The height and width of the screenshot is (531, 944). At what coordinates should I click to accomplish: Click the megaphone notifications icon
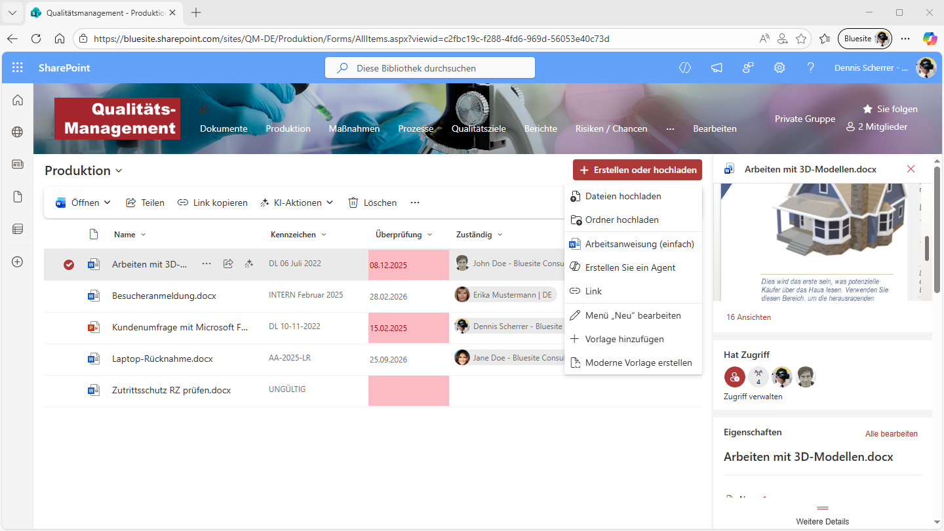[x=717, y=68]
